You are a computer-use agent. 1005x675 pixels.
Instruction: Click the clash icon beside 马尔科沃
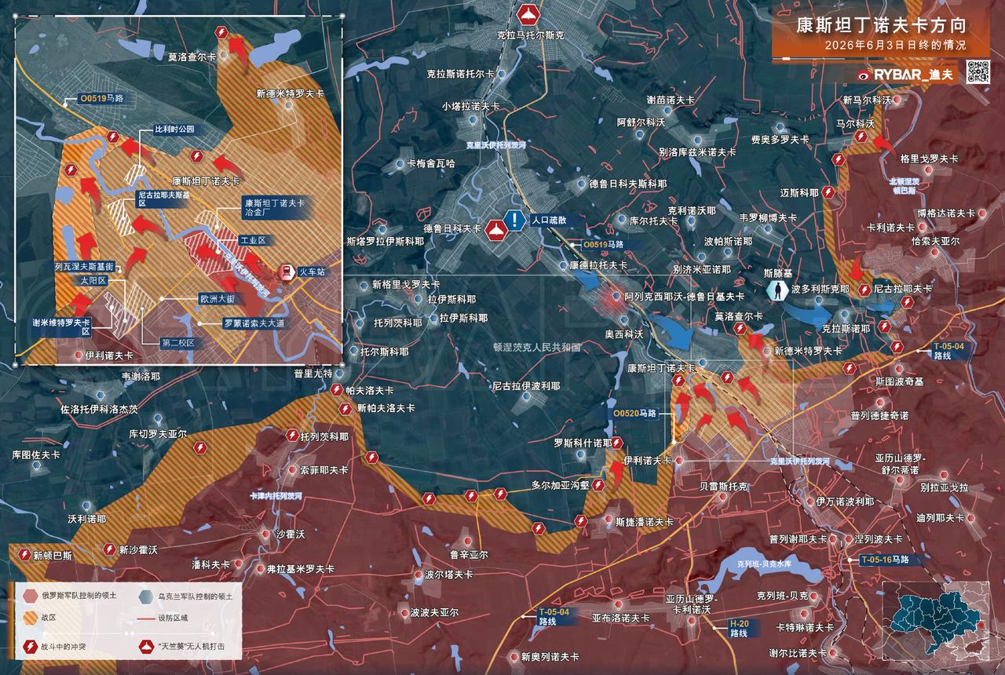(861, 137)
